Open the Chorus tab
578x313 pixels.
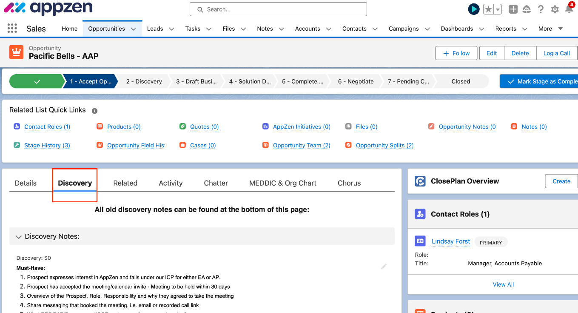pyautogui.click(x=349, y=183)
